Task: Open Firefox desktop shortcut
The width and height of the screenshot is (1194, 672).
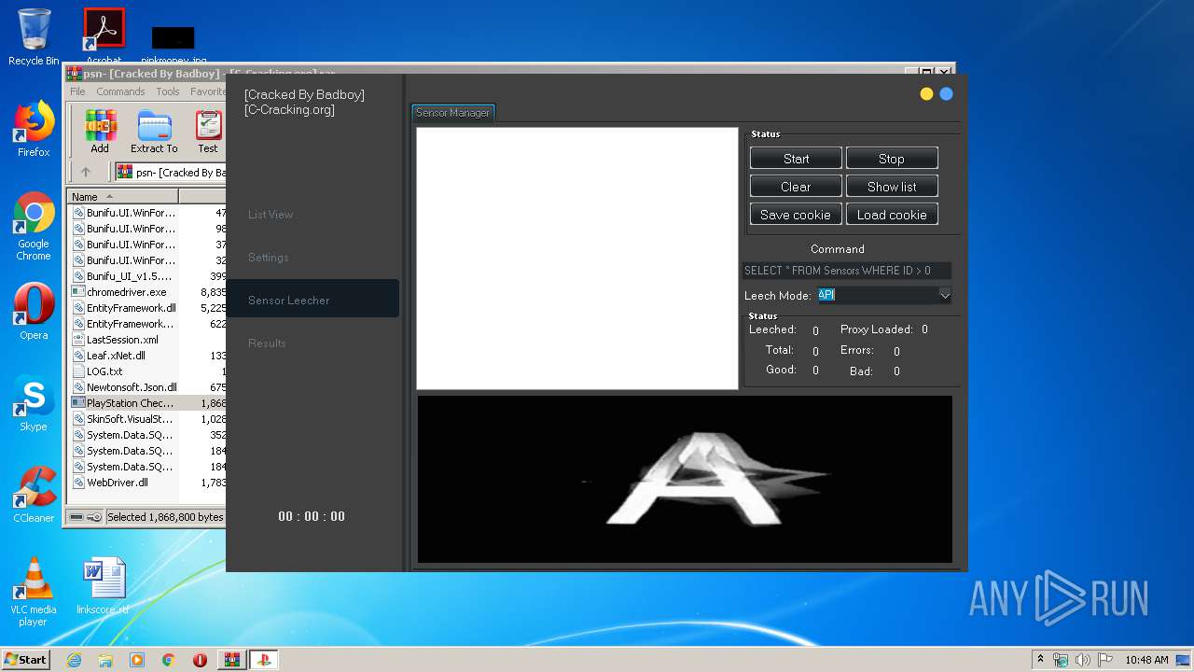Action: click(34, 129)
